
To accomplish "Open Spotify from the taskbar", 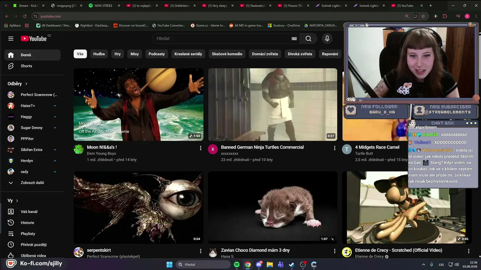I will [237, 264].
